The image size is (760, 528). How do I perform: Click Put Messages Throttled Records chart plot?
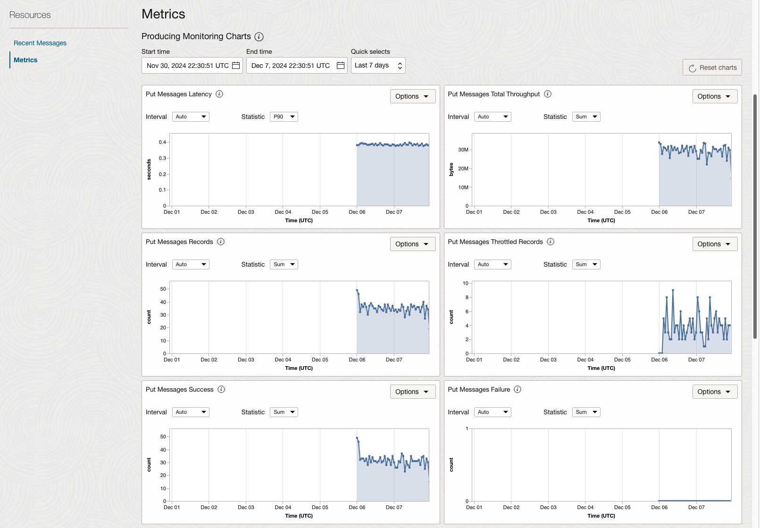(x=602, y=318)
